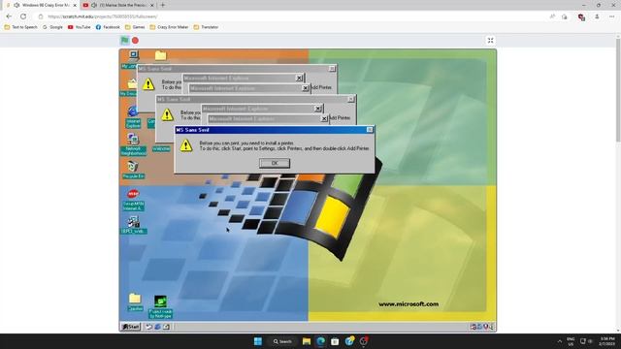The height and width of the screenshot is (349, 621).
Task: Open the Games bookmark folder
Action: (x=135, y=27)
